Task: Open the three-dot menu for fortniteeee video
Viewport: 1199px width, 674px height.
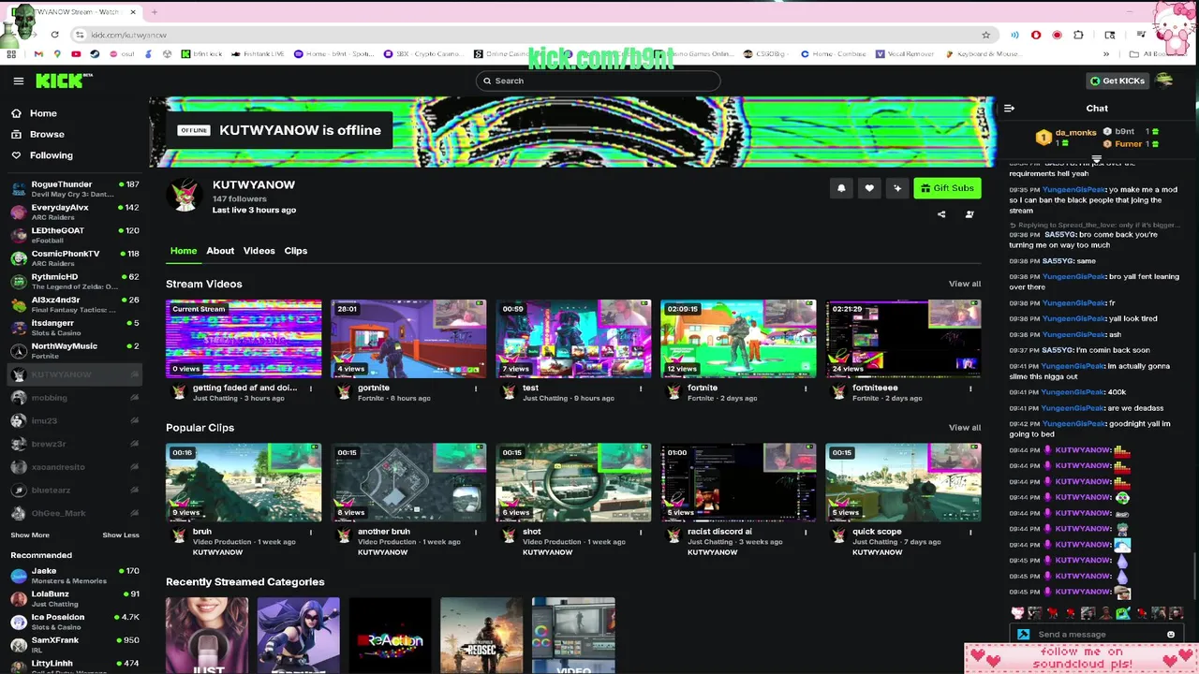Action: click(x=970, y=388)
